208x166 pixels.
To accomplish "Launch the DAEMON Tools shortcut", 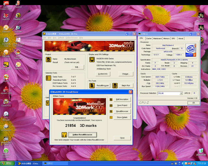I will [x=6, y=42].
